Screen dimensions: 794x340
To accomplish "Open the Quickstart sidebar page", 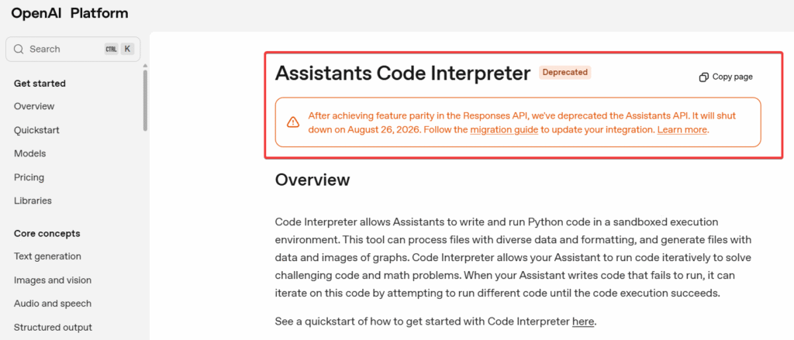I will (x=36, y=130).
